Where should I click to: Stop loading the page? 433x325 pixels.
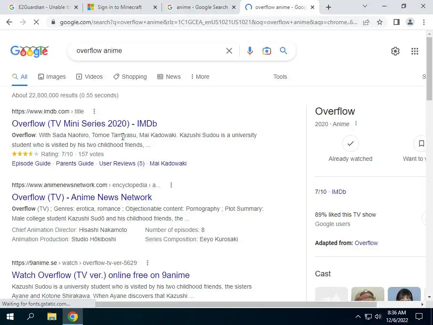(36, 22)
